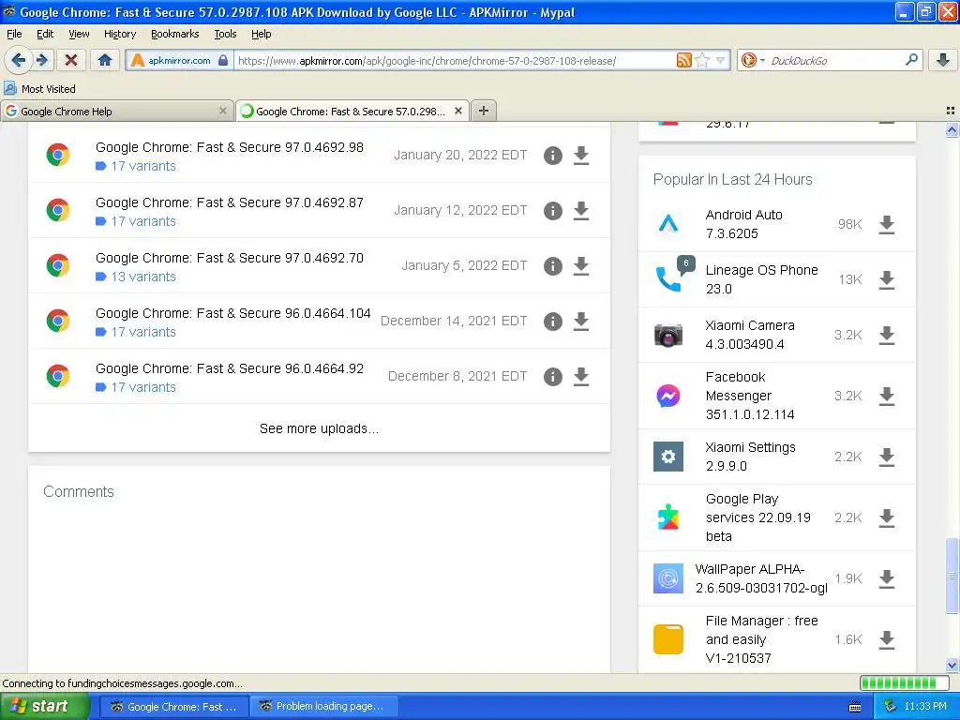Download Chrome 97.0.4692.98 APK
This screenshot has width=960, height=720.
[x=581, y=156]
